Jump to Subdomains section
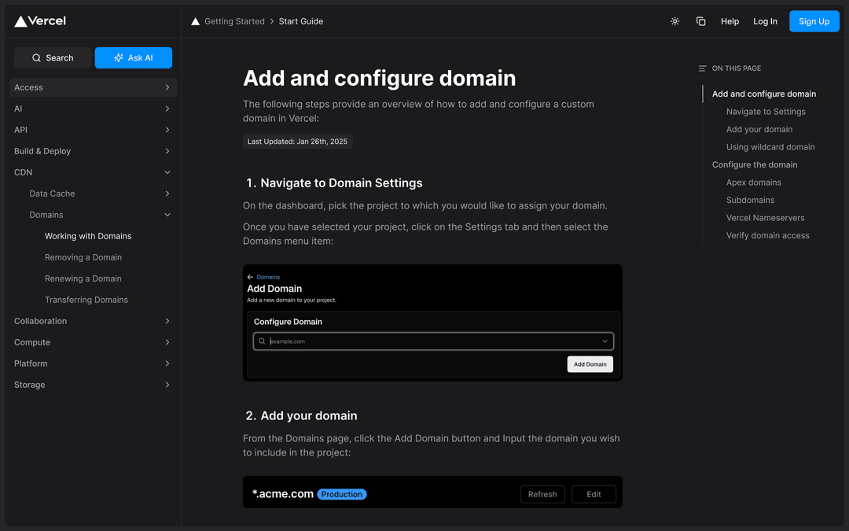Image resolution: width=849 pixels, height=531 pixels. [x=750, y=200]
